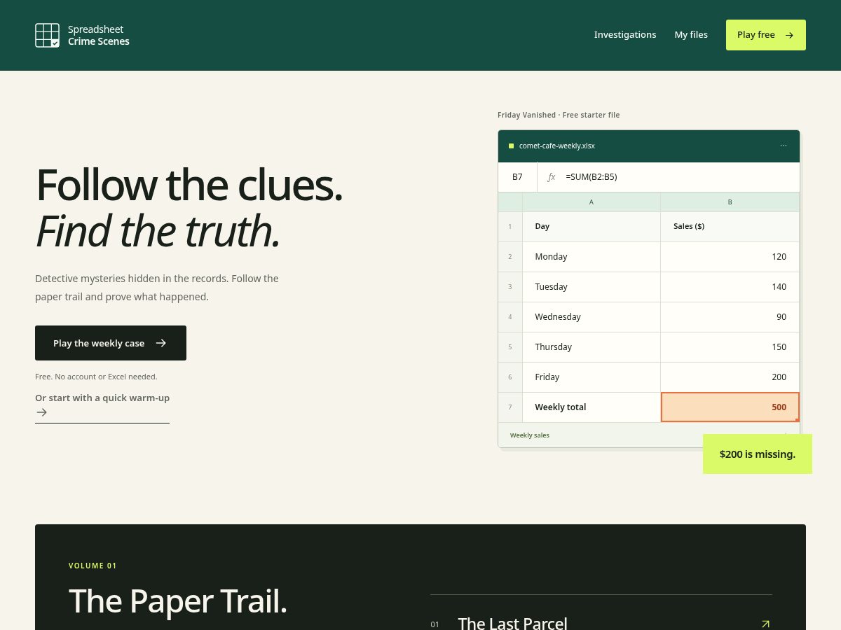Click the comet-cafe-weekly.xlsx file name
The image size is (841, 630).
click(557, 146)
